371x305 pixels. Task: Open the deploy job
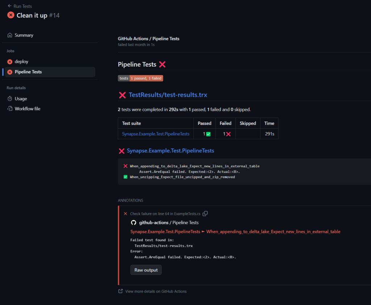[21, 62]
